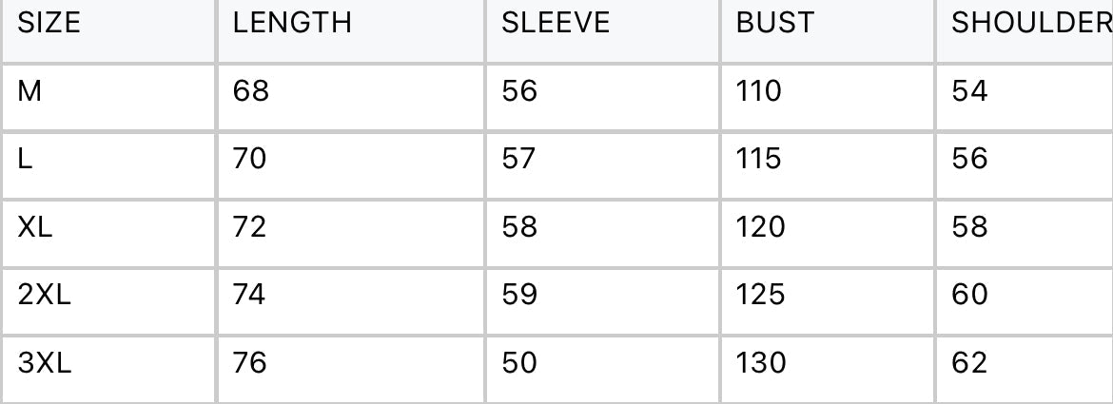Select the 3XL size row label
Screen dimensions: 1113x404
click(44, 362)
